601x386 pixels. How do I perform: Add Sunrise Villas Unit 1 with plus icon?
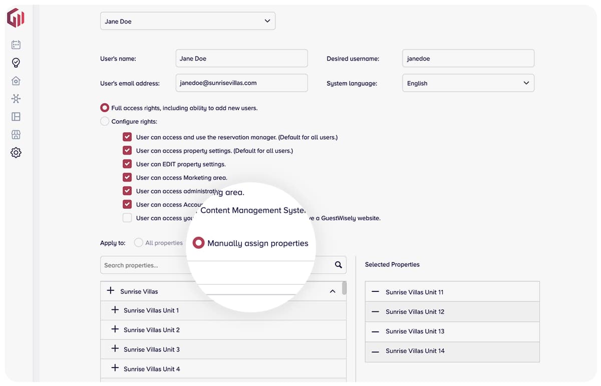[115, 310]
